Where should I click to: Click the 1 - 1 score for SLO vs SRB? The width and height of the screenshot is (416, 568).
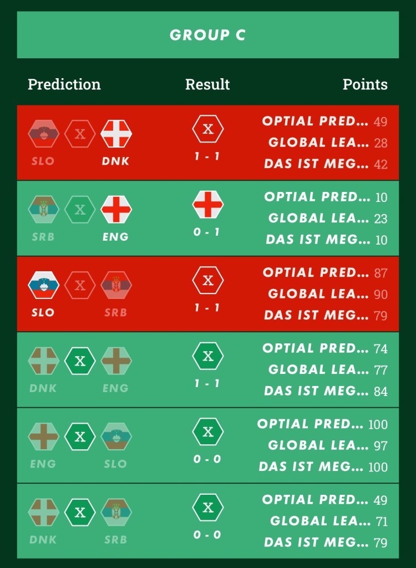(x=207, y=307)
